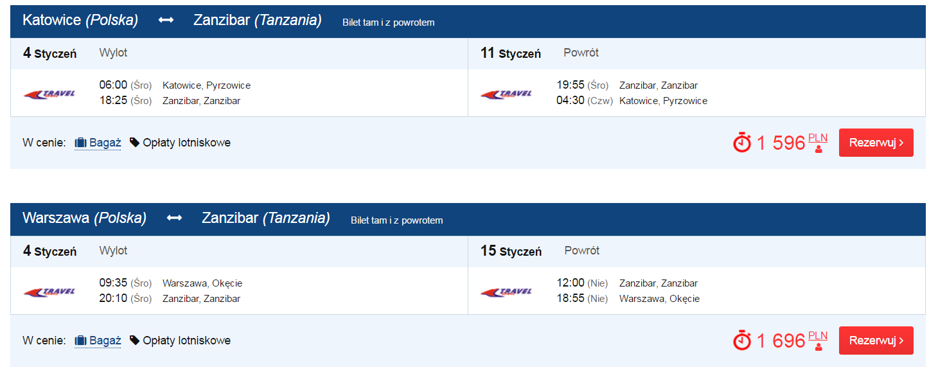947x381 pixels.
Task: Click the 1 696 price of the Warszawa offer
Action: tap(781, 341)
